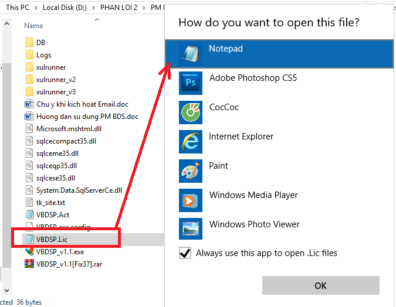
Task: Choose the Paint app icon
Action: coord(191,170)
